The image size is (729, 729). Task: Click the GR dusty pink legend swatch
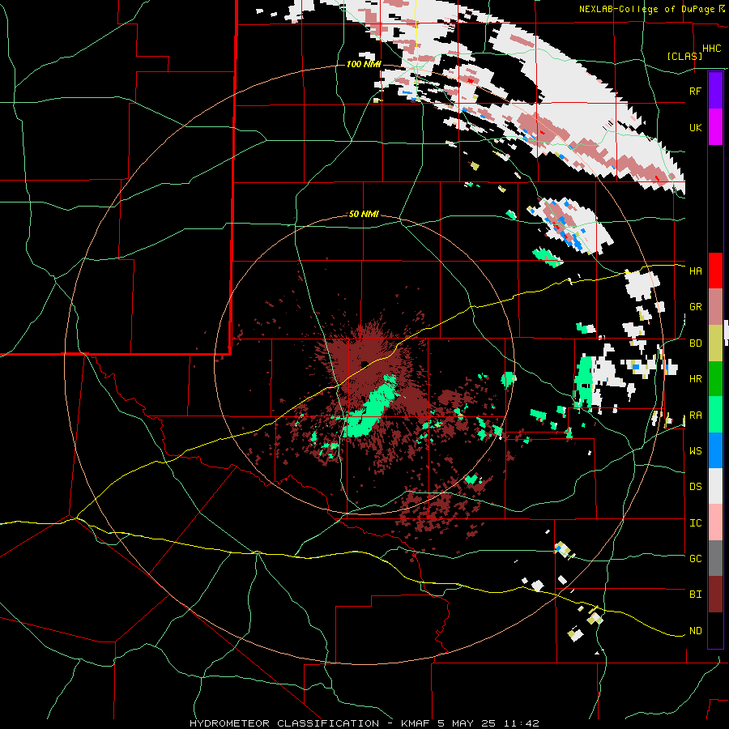715,307
